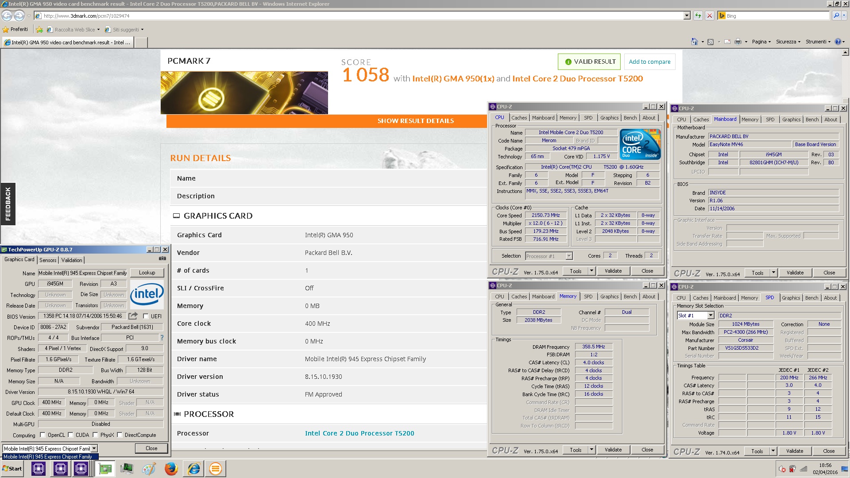
Task: Open the search provider dropdown arrow
Action: tap(844, 15)
